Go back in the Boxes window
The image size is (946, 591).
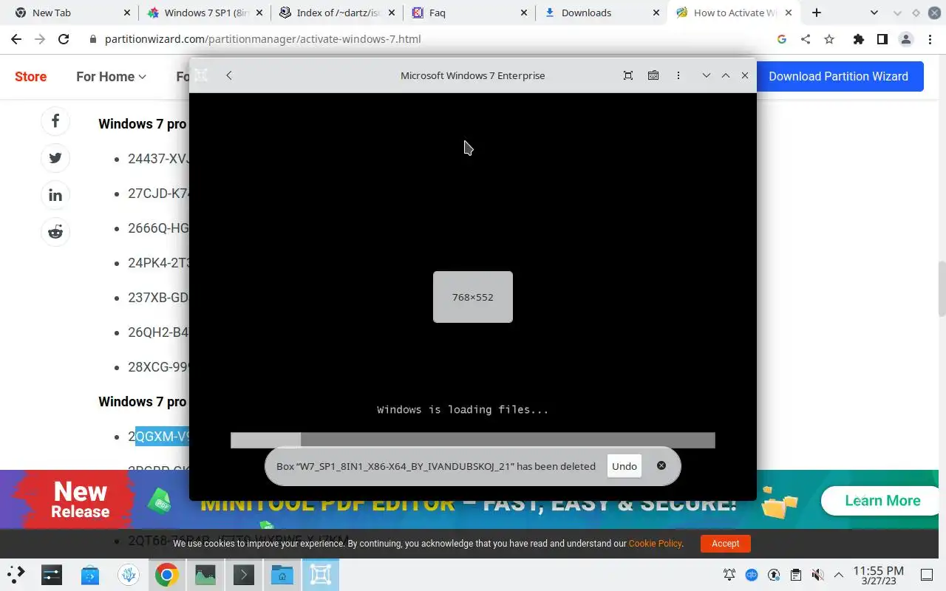click(x=229, y=75)
